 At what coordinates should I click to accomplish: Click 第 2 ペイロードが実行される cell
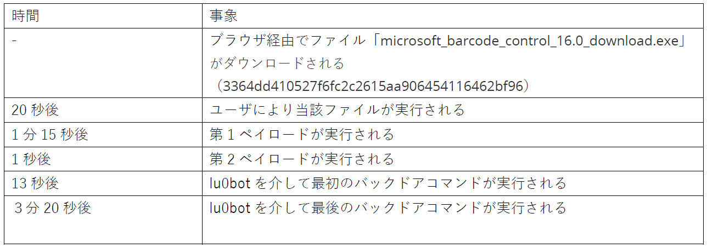pyautogui.click(x=453, y=159)
